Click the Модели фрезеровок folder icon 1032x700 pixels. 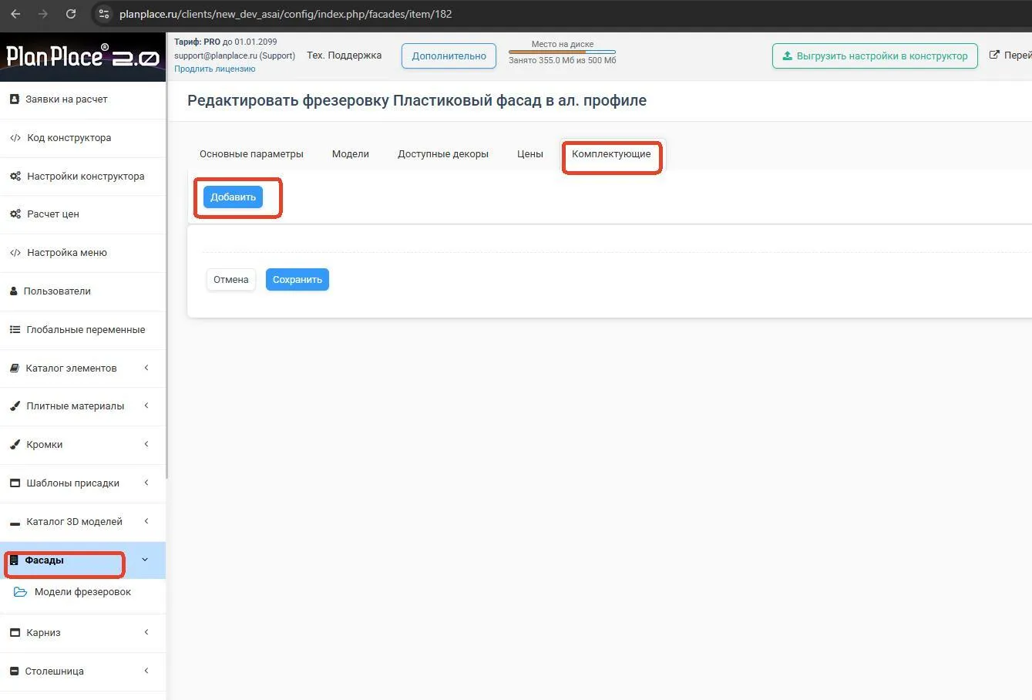point(21,592)
